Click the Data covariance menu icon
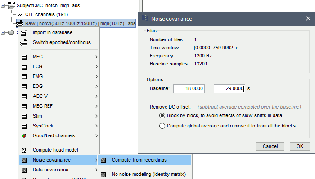315x179 pixels. pos(24,170)
